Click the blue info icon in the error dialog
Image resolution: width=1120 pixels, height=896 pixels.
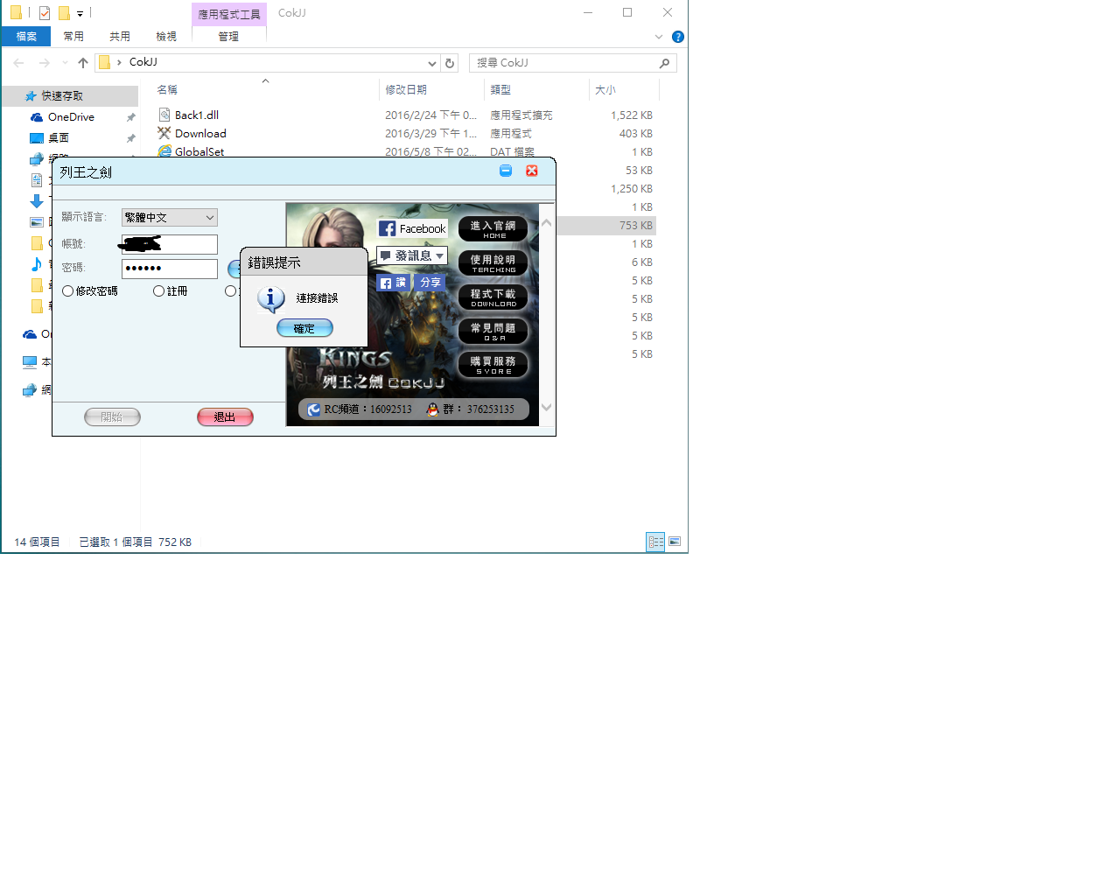(270, 299)
